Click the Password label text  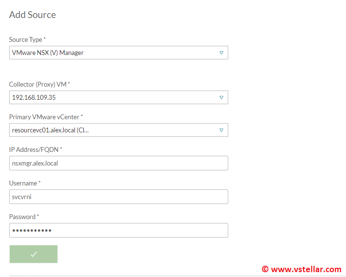[24, 217]
